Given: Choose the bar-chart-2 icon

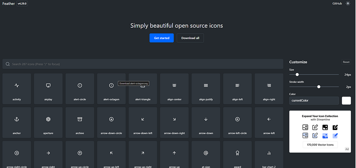Looking at the screenshot, I should pyautogui.click(x=269, y=155).
